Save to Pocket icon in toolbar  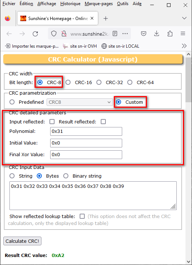point(144,33)
